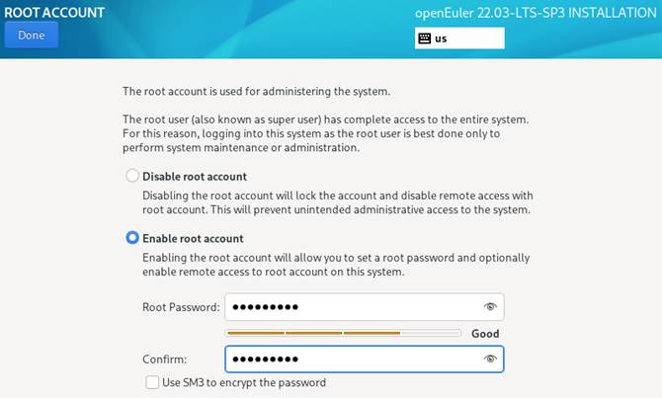Click the Done button

tap(31, 35)
